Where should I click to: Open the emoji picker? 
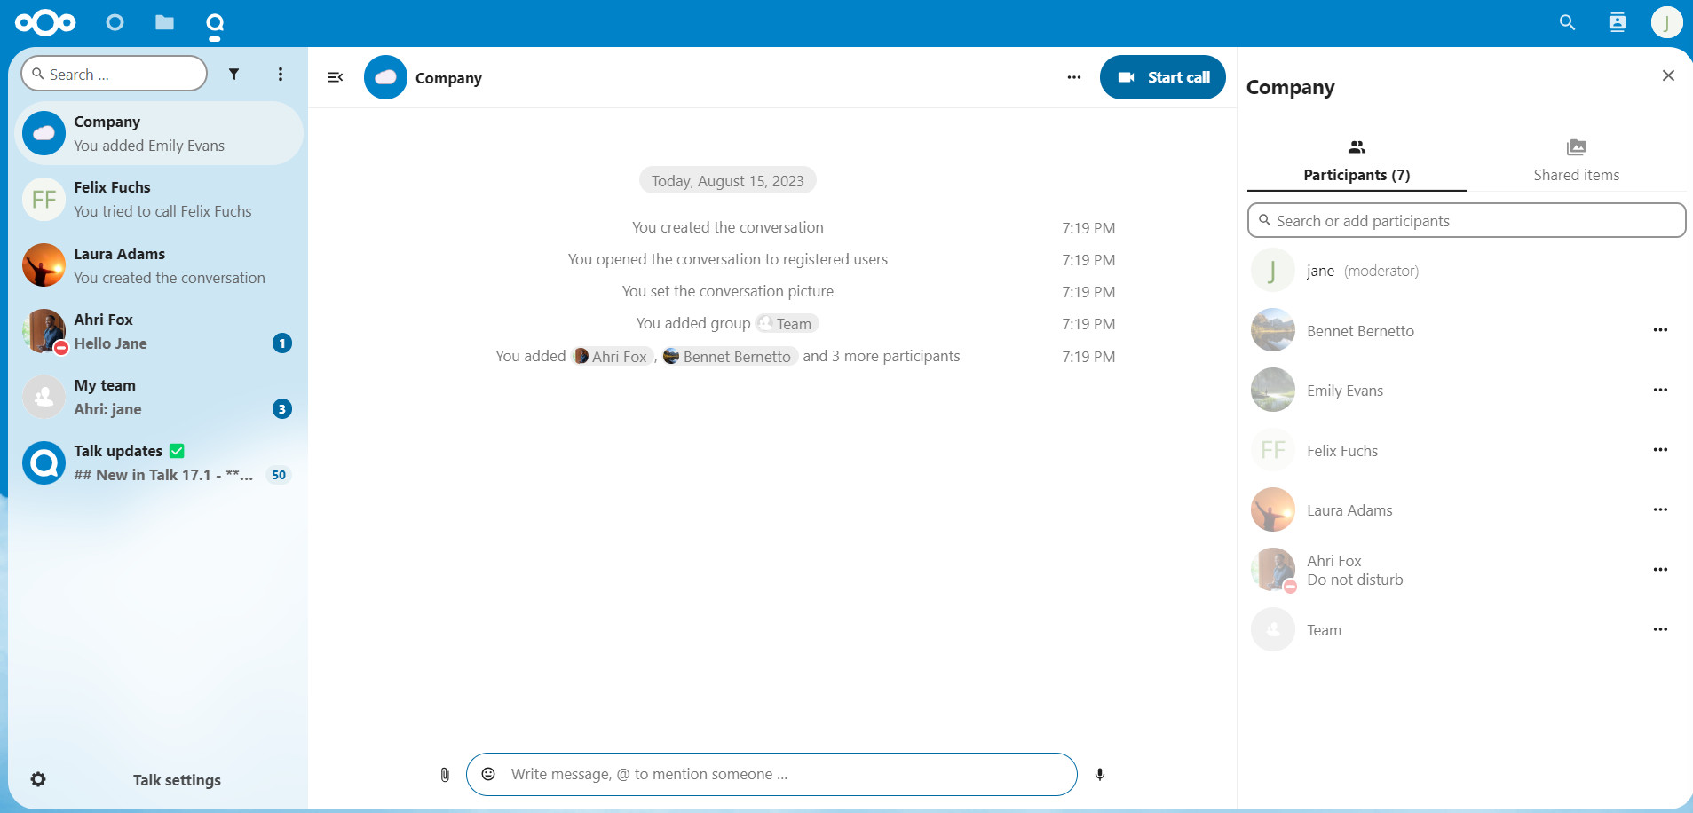coord(488,775)
